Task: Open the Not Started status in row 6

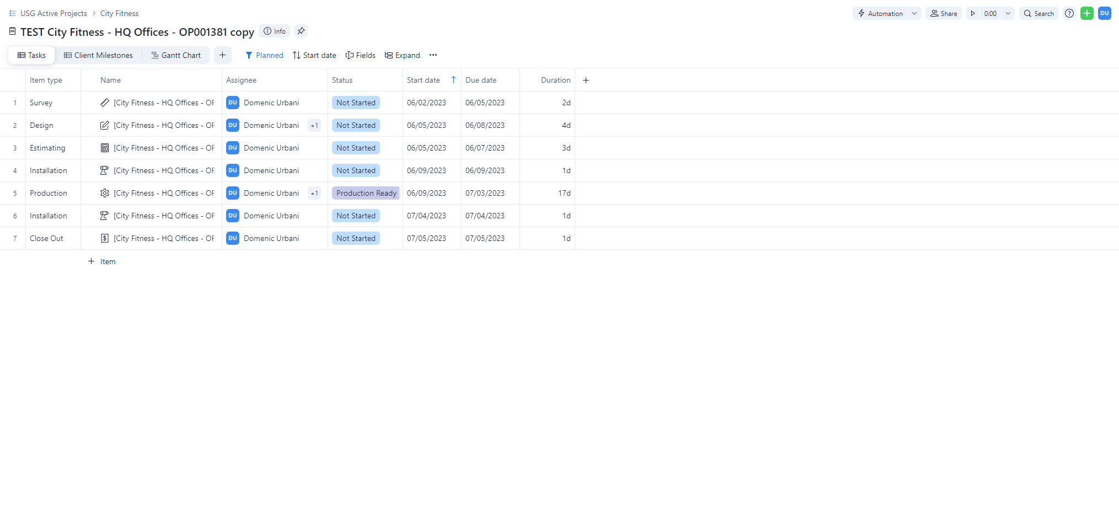Action: tap(356, 216)
